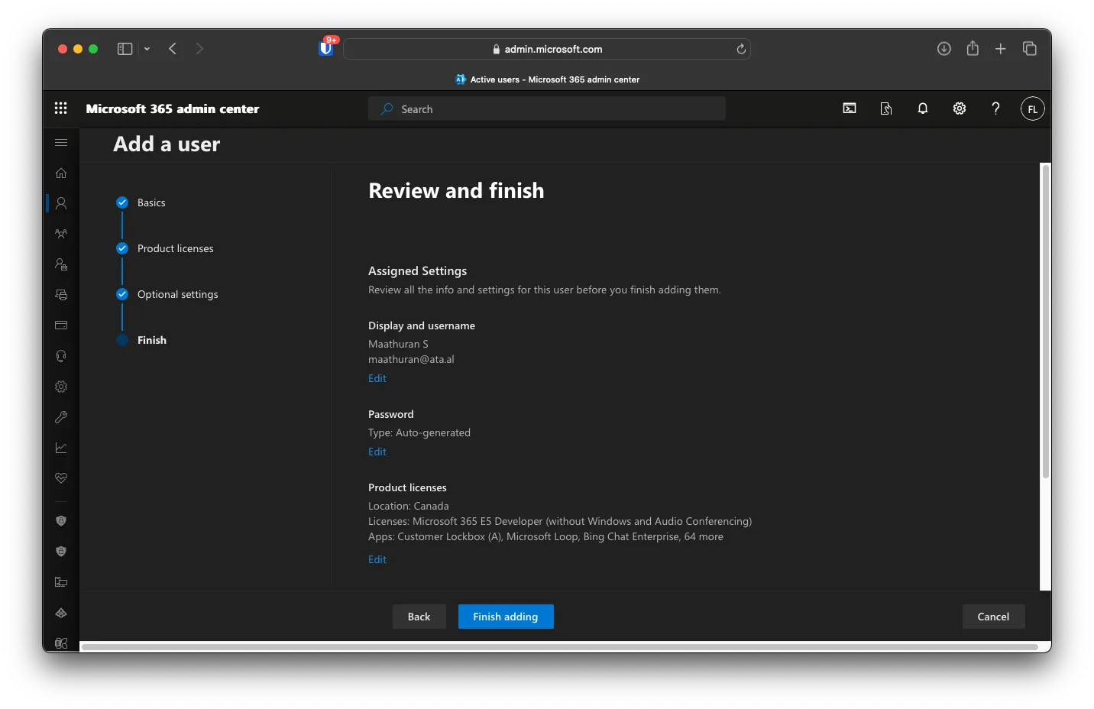Open Teams & groups sidebar icon

click(x=61, y=234)
